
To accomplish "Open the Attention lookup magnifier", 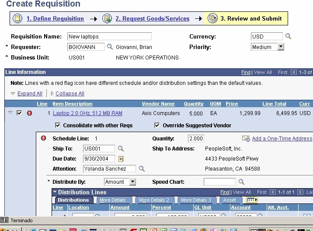I will click(142, 168).
